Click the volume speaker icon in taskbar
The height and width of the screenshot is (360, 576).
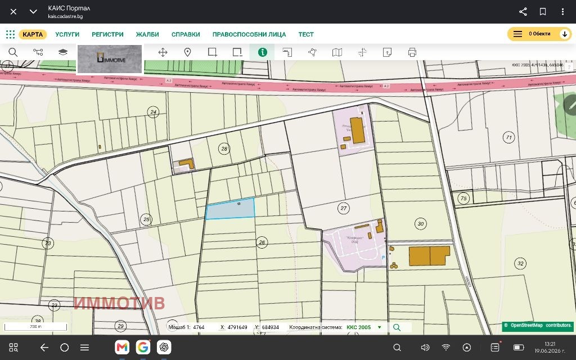point(425,348)
